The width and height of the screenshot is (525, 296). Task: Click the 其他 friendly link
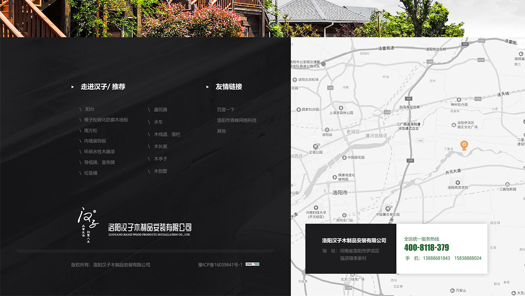[221, 131]
